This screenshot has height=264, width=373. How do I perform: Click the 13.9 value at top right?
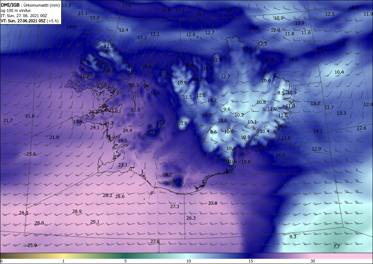pos(300,23)
